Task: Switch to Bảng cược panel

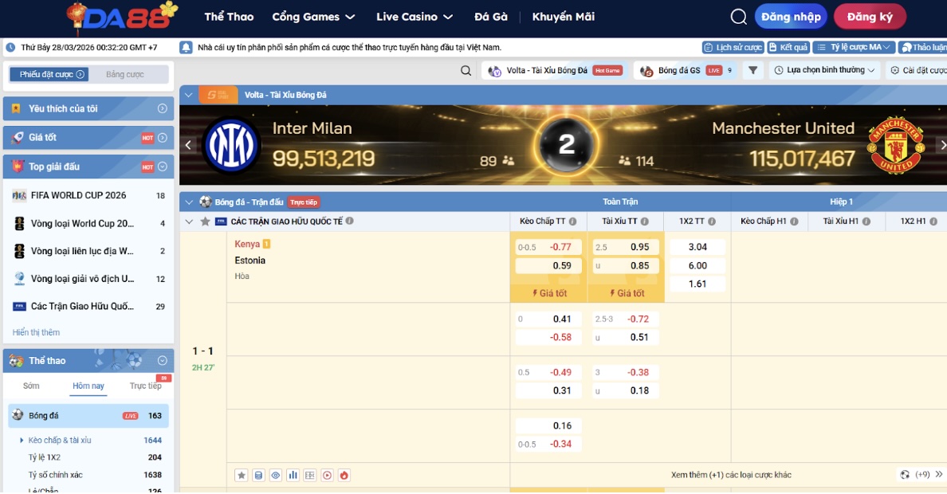Action: click(125, 74)
